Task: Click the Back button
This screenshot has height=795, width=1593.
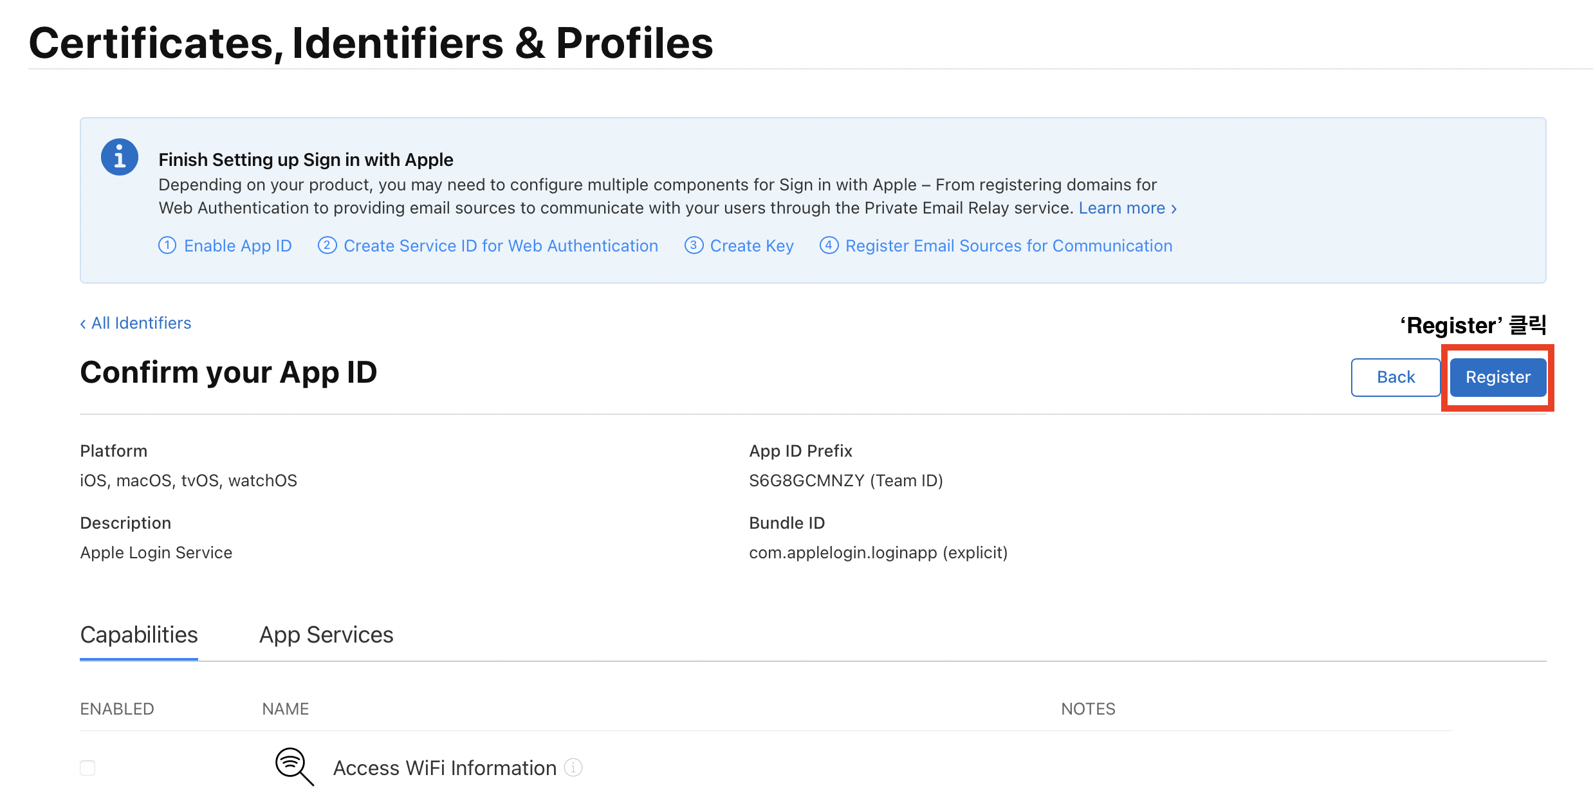Action: pos(1395,378)
